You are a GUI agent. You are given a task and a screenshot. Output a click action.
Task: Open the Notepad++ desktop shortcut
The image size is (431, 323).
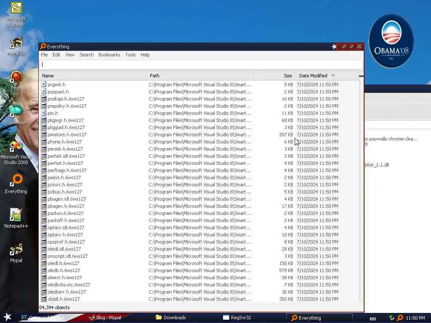pyautogui.click(x=16, y=218)
